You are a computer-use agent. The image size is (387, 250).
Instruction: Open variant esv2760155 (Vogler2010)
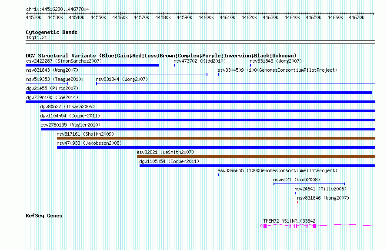coord(70,125)
